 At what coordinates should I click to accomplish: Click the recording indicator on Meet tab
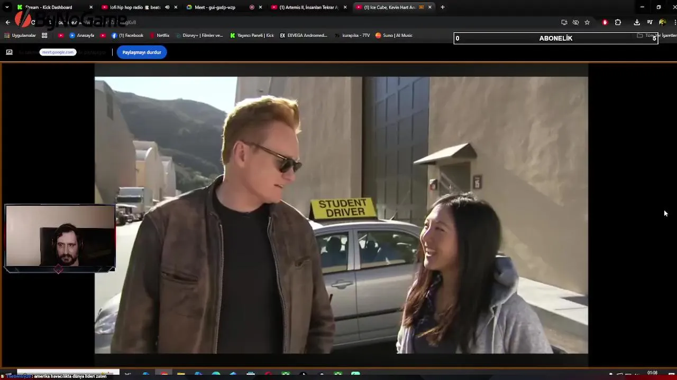pyautogui.click(x=252, y=7)
